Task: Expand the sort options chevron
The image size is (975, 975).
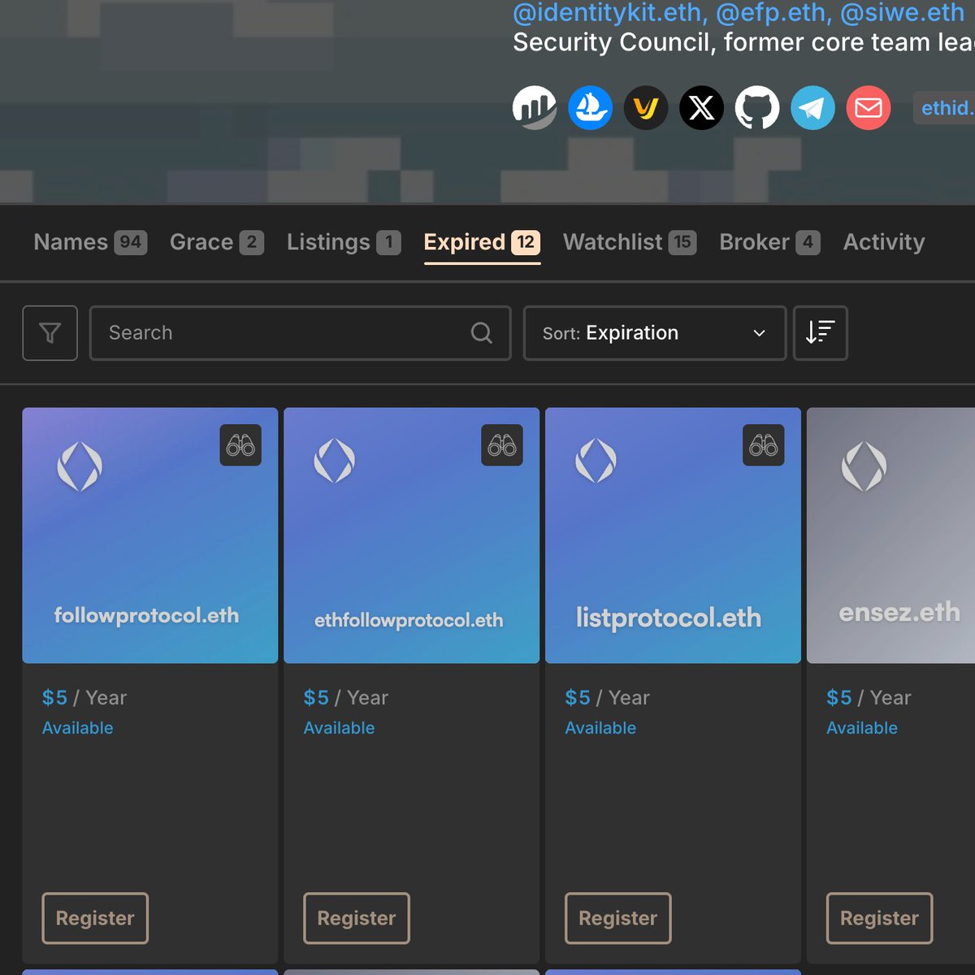Action: pos(760,333)
